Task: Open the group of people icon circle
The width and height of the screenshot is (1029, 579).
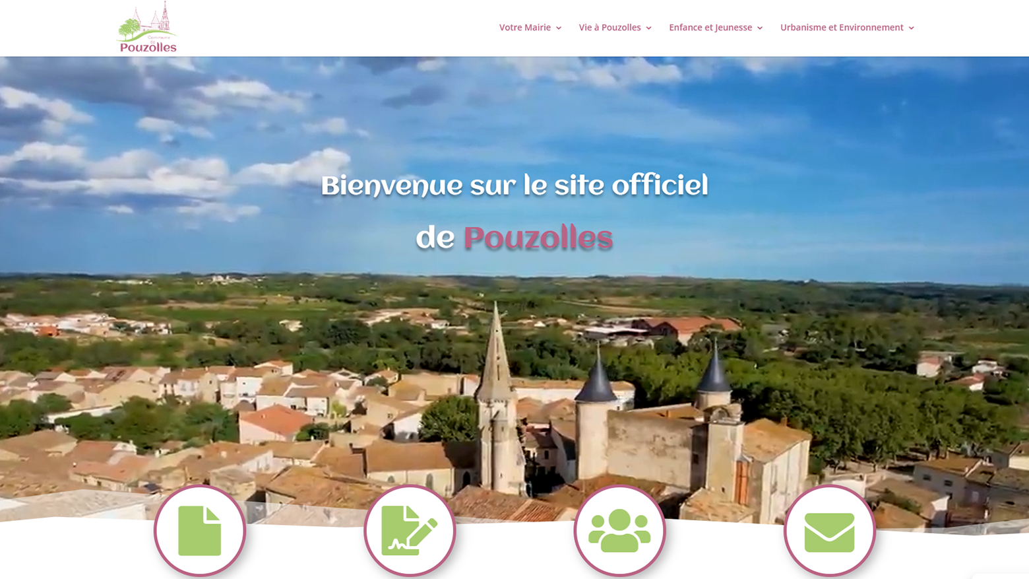Action: [x=619, y=531]
